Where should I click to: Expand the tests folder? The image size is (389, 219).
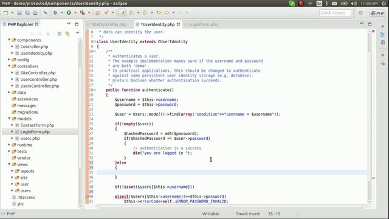click(9, 151)
